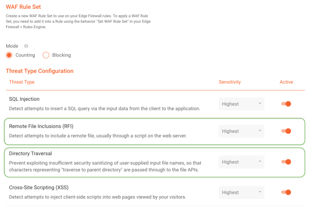Click the Counting mode label
Screen dimensions: 310x209
pyautogui.click(x=25, y=55)
